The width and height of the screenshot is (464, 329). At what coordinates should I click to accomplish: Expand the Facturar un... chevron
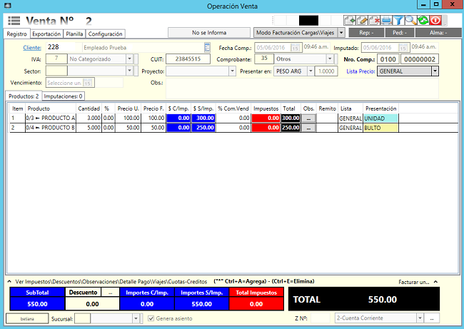[x=435, y=282]
